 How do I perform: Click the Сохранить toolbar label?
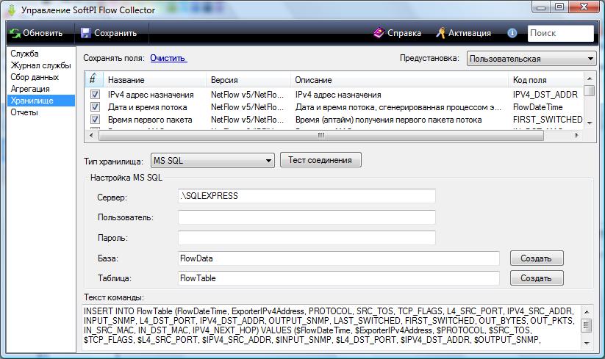pyautogui.click(x=115, y=33)
